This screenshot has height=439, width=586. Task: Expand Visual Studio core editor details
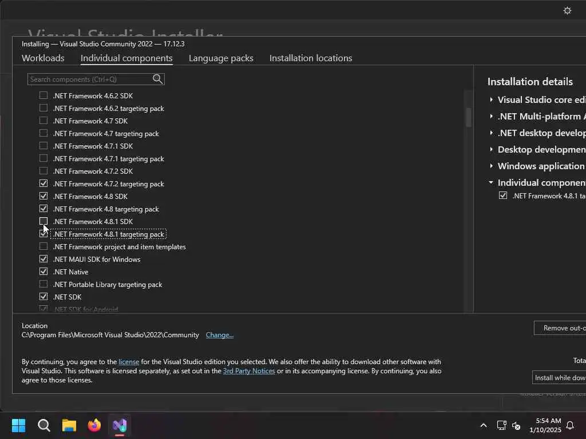tap(492, 99)
